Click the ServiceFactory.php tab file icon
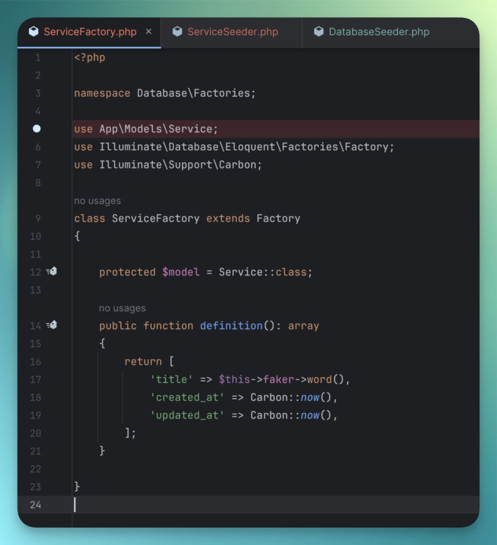The width and height of the screenshot is (497, 545). tap(33, 32)
